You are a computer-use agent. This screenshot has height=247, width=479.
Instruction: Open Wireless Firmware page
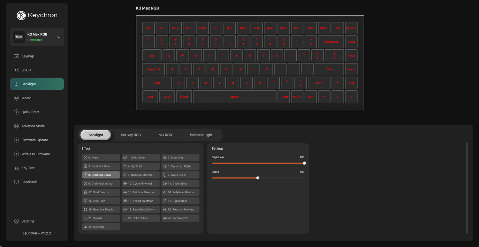(x=35, y=154)
